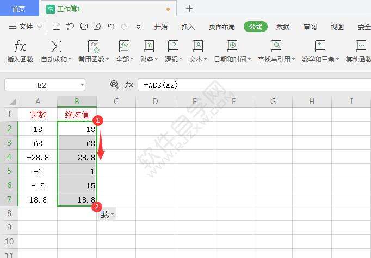The height and width of the screenshot is (258, 371).
Task: Click cell B1 with text 绝对值
Action: [77, 115]
